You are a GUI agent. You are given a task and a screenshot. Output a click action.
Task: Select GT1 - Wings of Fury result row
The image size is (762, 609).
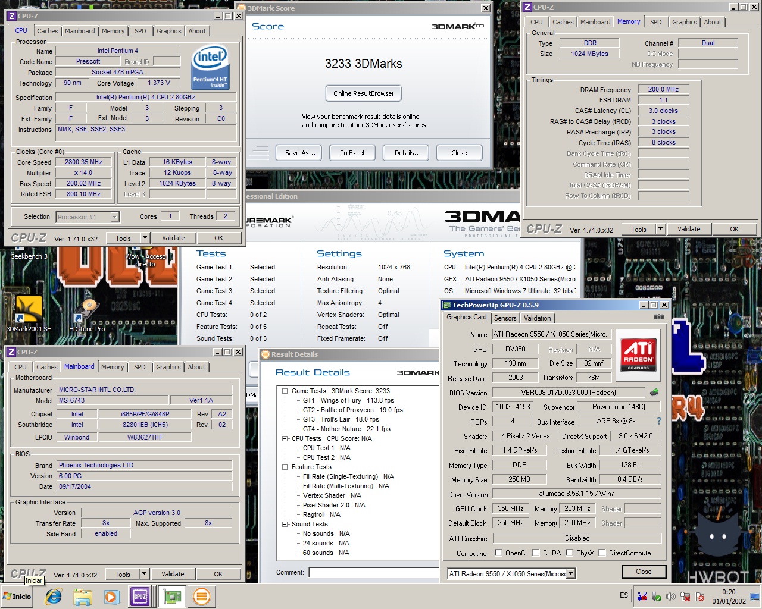348,400
